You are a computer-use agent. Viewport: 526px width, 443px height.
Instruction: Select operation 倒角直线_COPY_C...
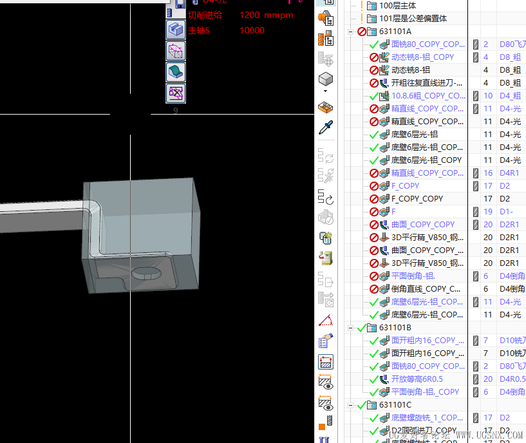coord(426,288)
